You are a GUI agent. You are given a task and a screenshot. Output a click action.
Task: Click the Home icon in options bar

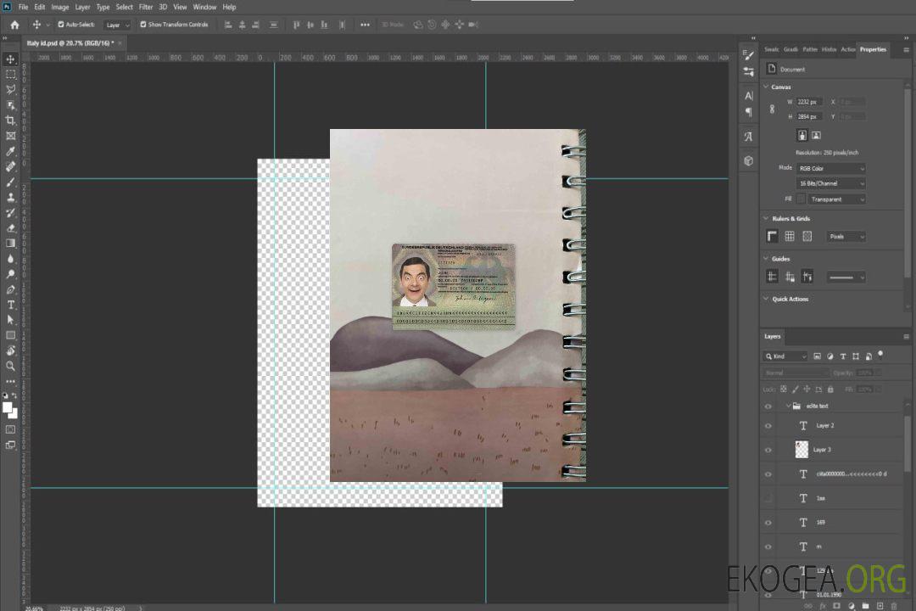tap(14, 25)
